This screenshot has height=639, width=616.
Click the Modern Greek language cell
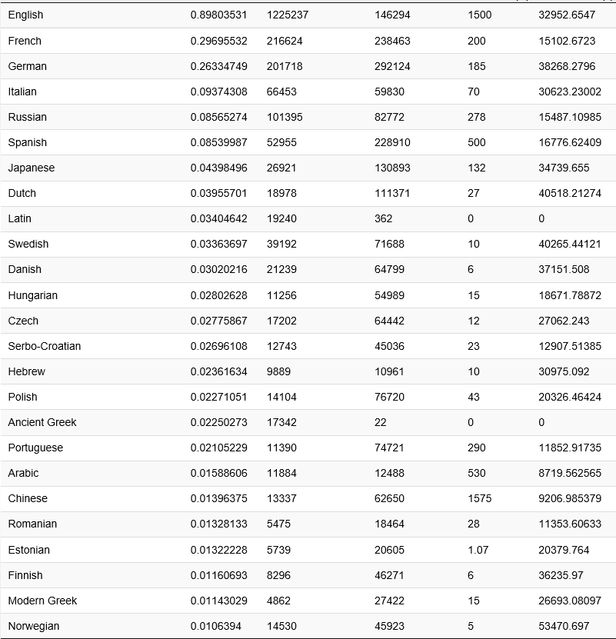(x=42, y=601)
